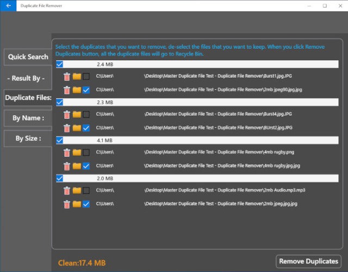Switch to By Name results

click(28, 118)
